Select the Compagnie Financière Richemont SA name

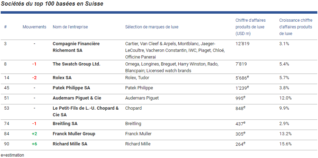tap(76, 47)
